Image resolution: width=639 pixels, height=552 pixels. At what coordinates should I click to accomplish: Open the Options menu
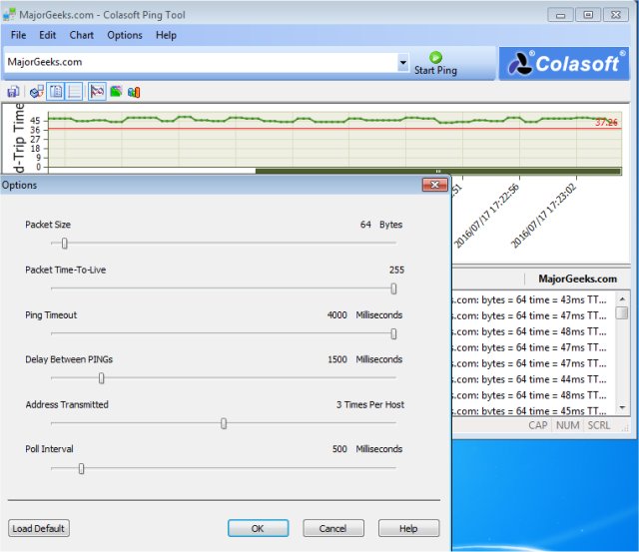click(x=125, y=35)
